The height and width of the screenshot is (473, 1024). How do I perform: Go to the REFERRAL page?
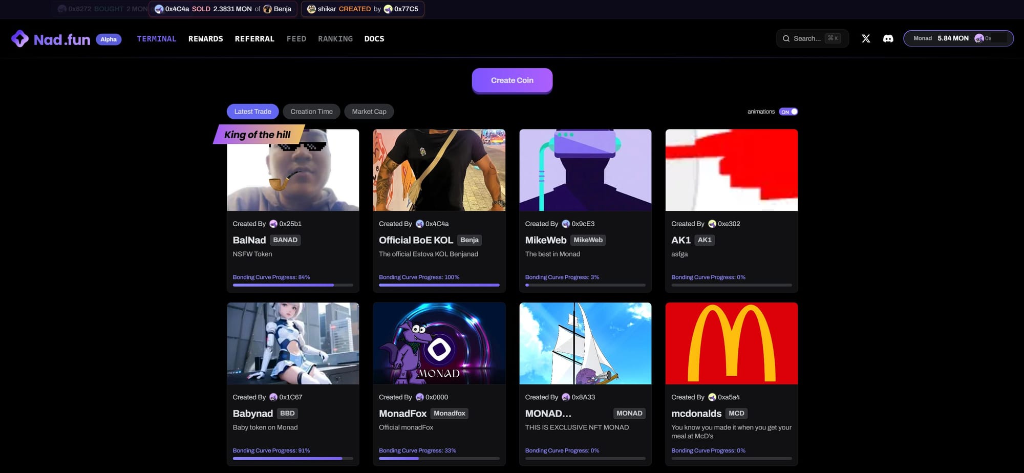(x=254, y=39)
